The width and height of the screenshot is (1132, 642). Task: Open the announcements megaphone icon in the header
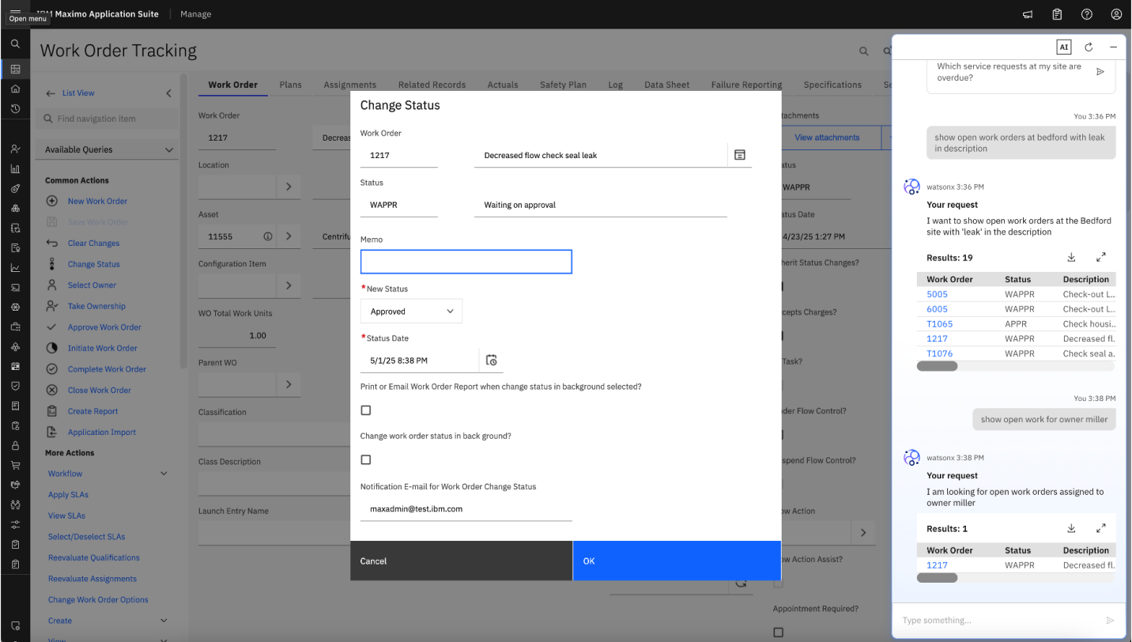pyautogui.click(x=1028, y=14)
